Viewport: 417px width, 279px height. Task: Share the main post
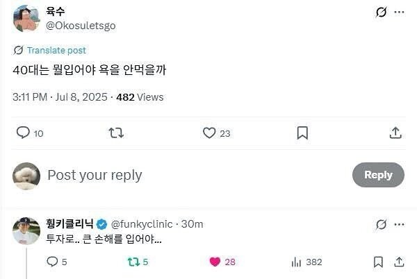pyautogui.click(x=395, y=133)
